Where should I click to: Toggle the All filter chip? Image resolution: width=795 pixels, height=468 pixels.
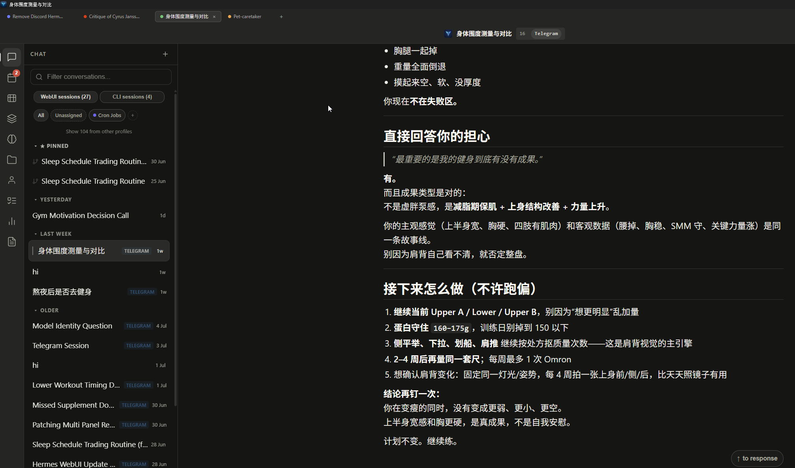coord(41,115)
